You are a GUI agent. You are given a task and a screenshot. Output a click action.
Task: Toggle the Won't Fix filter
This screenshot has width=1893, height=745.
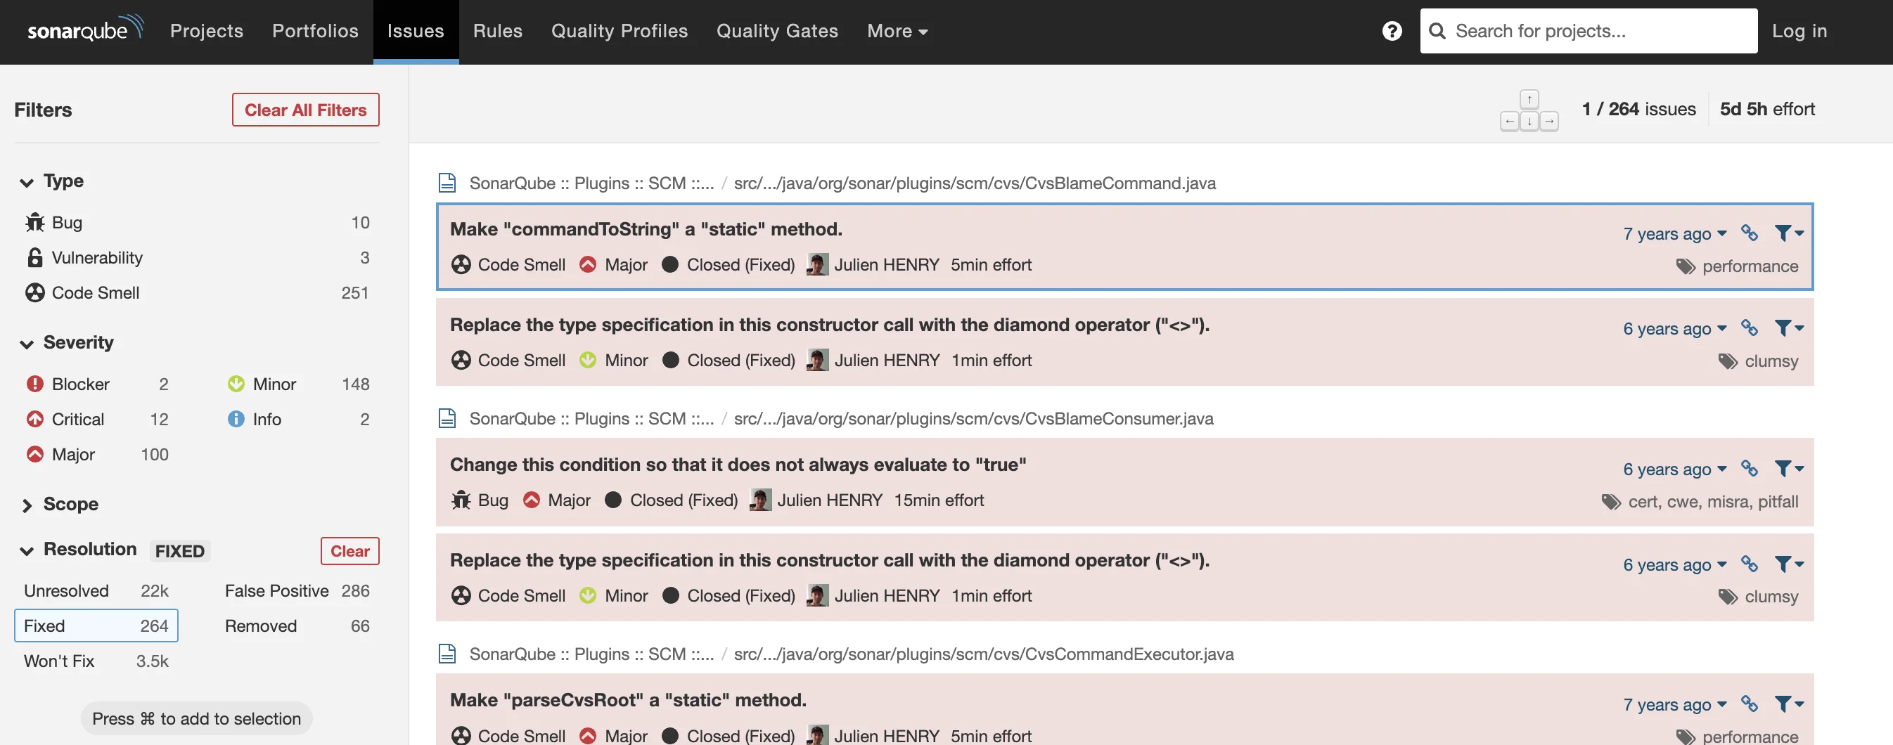pos(59,661)
